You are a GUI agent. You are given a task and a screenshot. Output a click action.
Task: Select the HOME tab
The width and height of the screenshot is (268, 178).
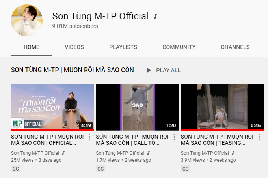[32, 47]
